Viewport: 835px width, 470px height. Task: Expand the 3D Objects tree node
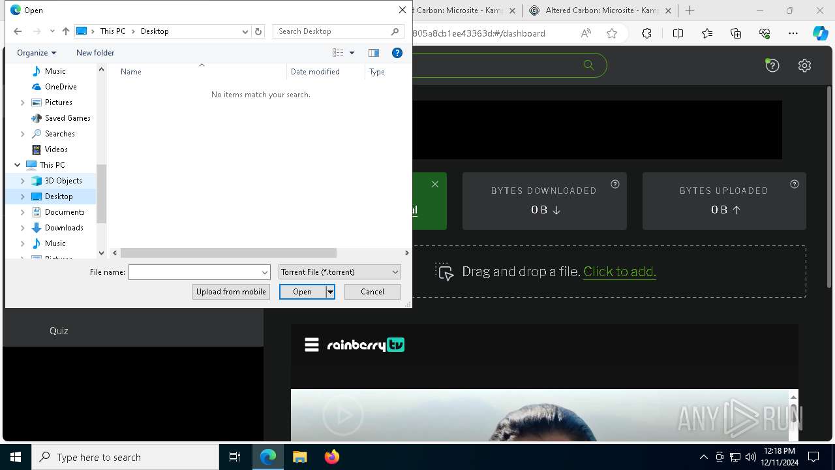23,181
